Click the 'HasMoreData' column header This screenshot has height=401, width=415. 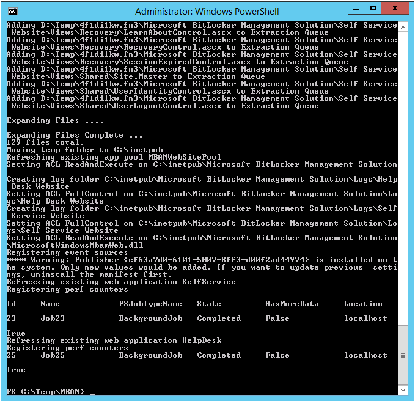click(292, 304)
